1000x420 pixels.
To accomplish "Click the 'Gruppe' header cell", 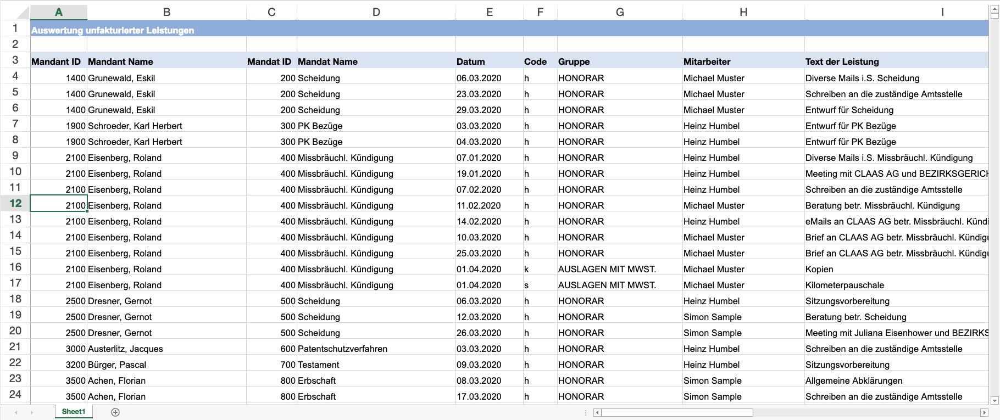I will 620,61.
